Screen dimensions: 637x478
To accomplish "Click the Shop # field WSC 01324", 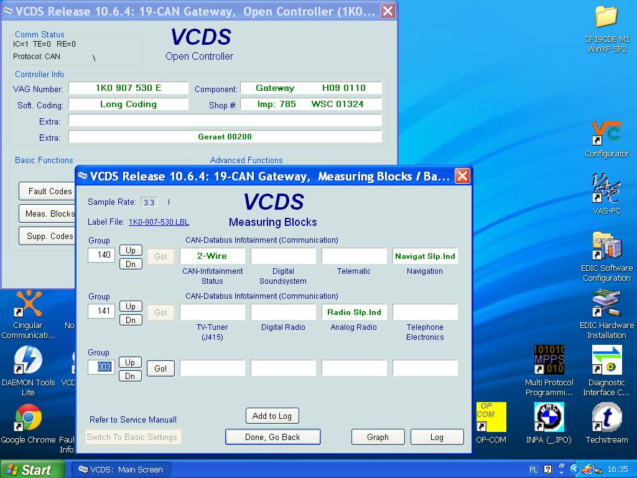I will (311, 104).
